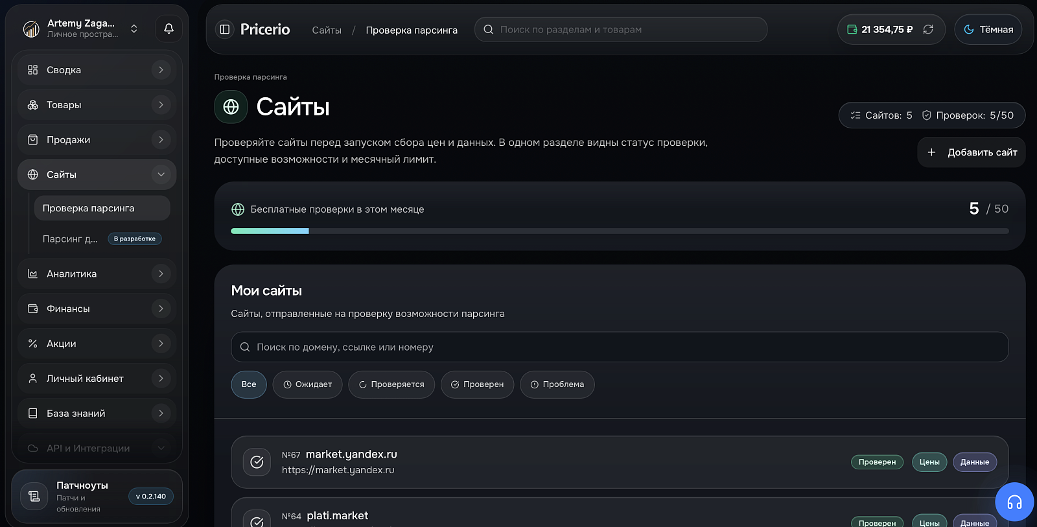
Task: Click the globe icon in free checks card
Action: [x=238, y=209]
